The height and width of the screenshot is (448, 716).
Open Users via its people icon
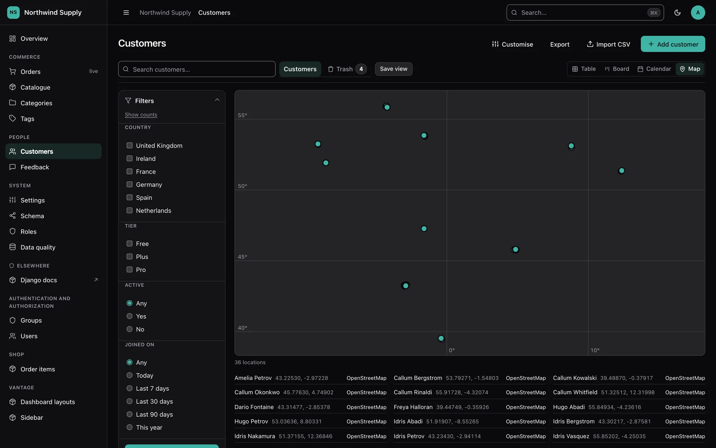(13, 336)
